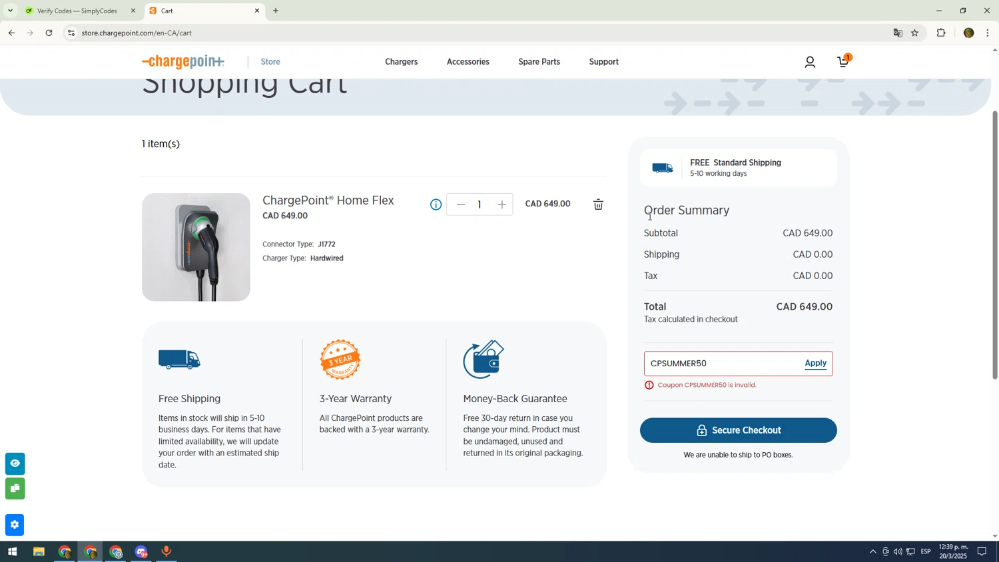Open first Chrome taskbar icon
Screen dimensions: 999x562
click(x=65, y=552)
